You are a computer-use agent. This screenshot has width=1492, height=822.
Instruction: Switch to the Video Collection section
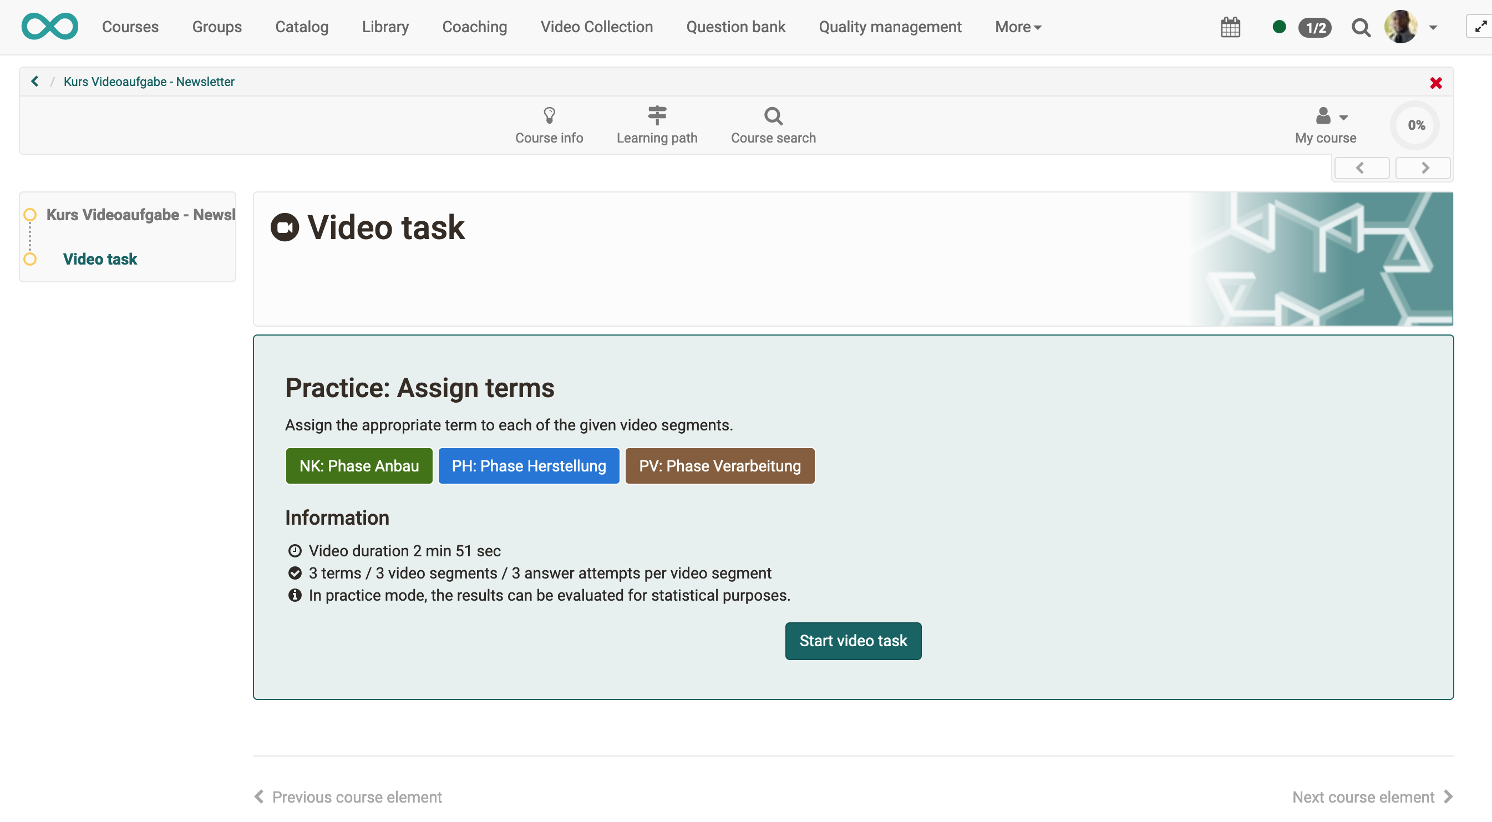[596, 27]
